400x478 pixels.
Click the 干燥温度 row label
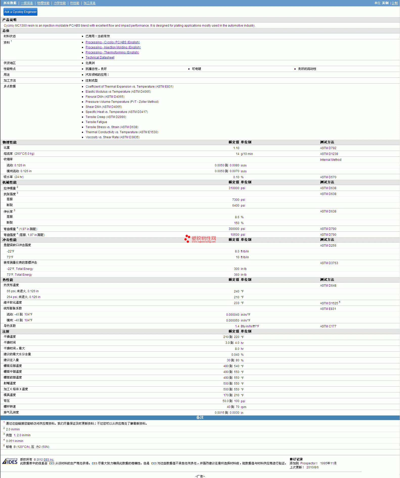coord(10,337)
